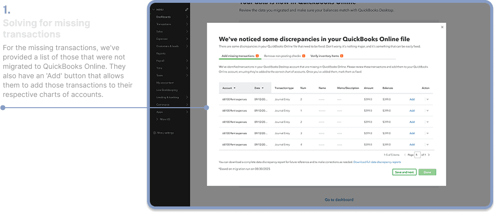Click the green Done button
This screenshot has width=495, height=213.
tap(427, 172)
